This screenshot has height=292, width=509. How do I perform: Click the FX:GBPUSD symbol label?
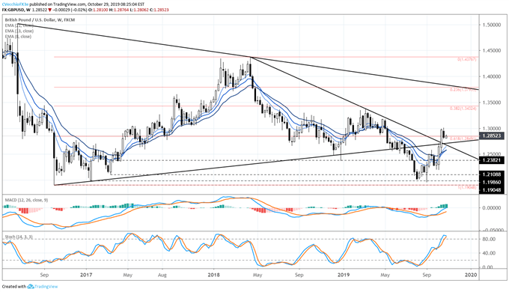pyautogui.click(x=13, y=10)
